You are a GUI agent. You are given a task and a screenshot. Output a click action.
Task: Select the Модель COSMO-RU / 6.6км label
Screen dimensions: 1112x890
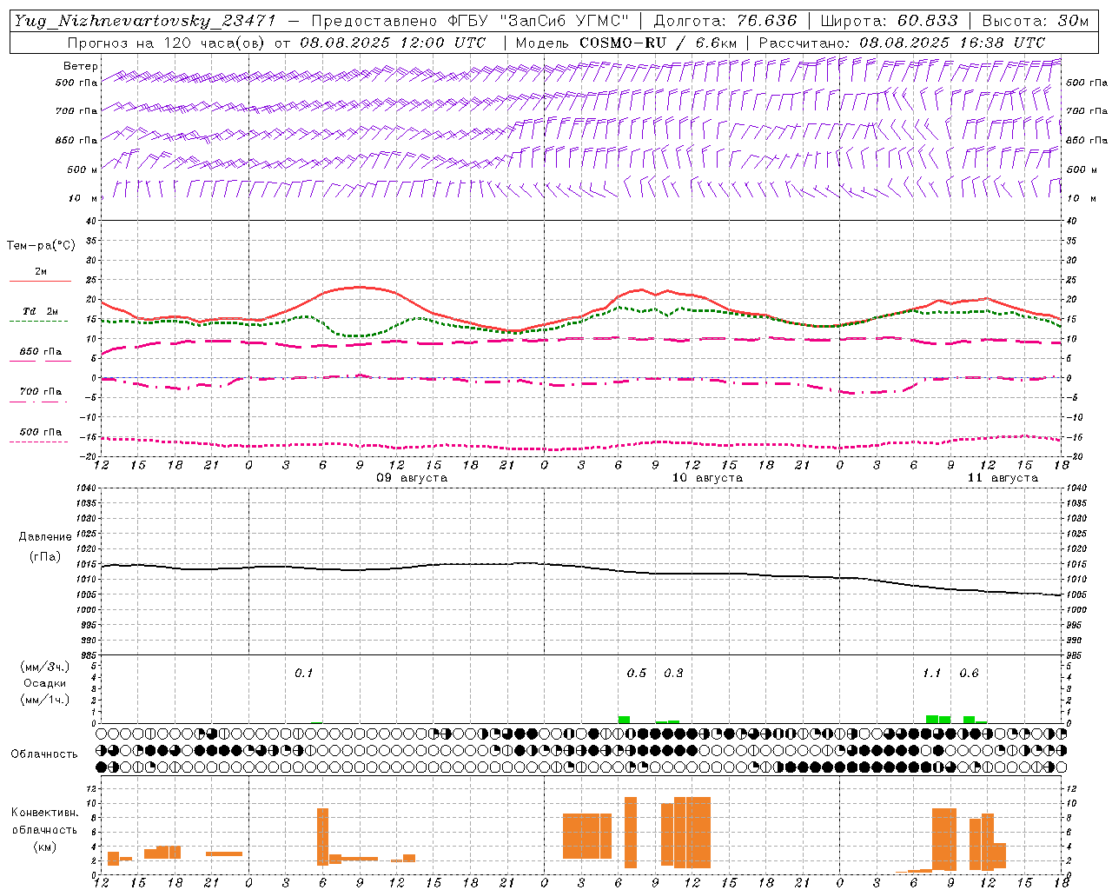[x=625, y=43]
